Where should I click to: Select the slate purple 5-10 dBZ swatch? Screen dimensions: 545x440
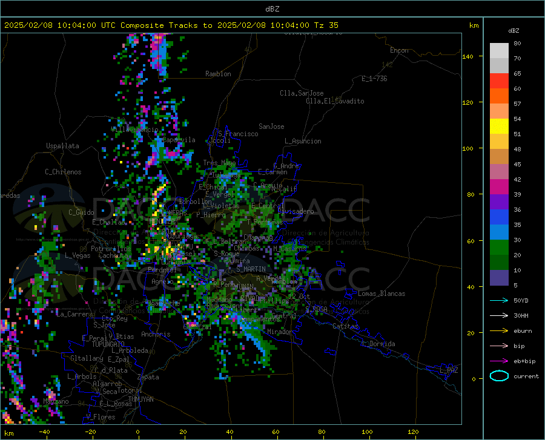(x=499, y=278)
